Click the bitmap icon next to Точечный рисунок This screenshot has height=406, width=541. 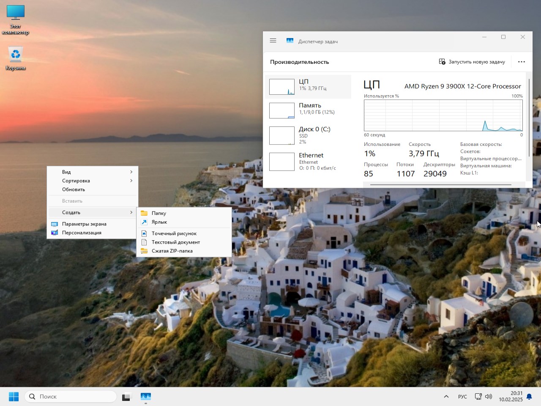point(144,233)
